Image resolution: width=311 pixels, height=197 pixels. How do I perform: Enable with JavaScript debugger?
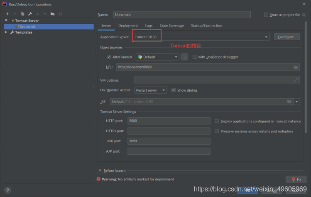[x=195, y=57]
